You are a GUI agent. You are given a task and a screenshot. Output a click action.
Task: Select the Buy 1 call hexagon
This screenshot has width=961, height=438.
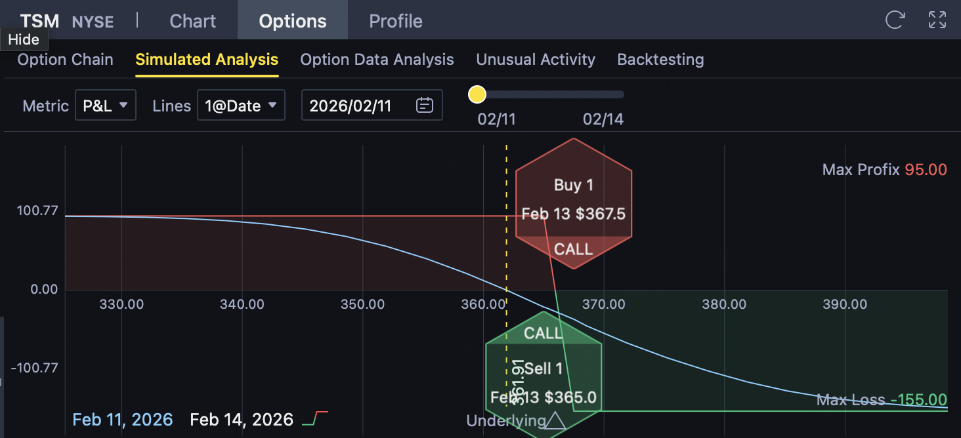573,203
